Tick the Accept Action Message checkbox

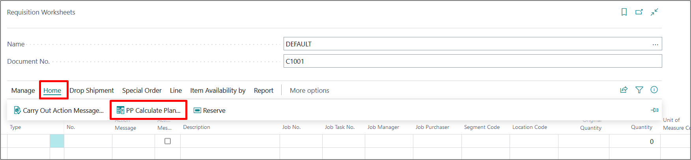168,141
